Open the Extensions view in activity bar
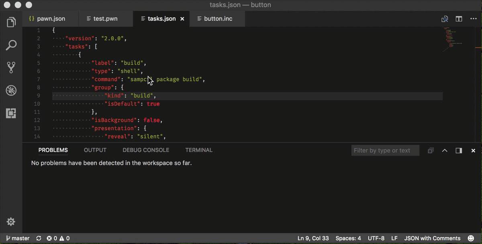The image size is (482, 244). [x=11, y=113]
